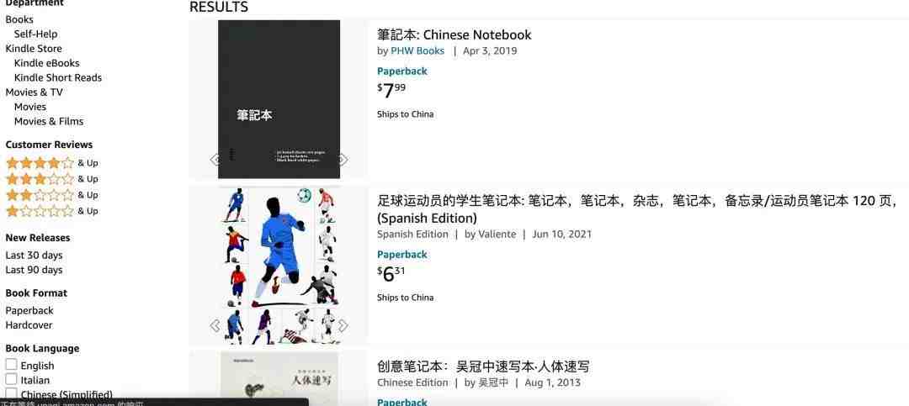Screen dimensions: 909x406
Task: Select Last 30 days new releases
Action: (35, 256)
